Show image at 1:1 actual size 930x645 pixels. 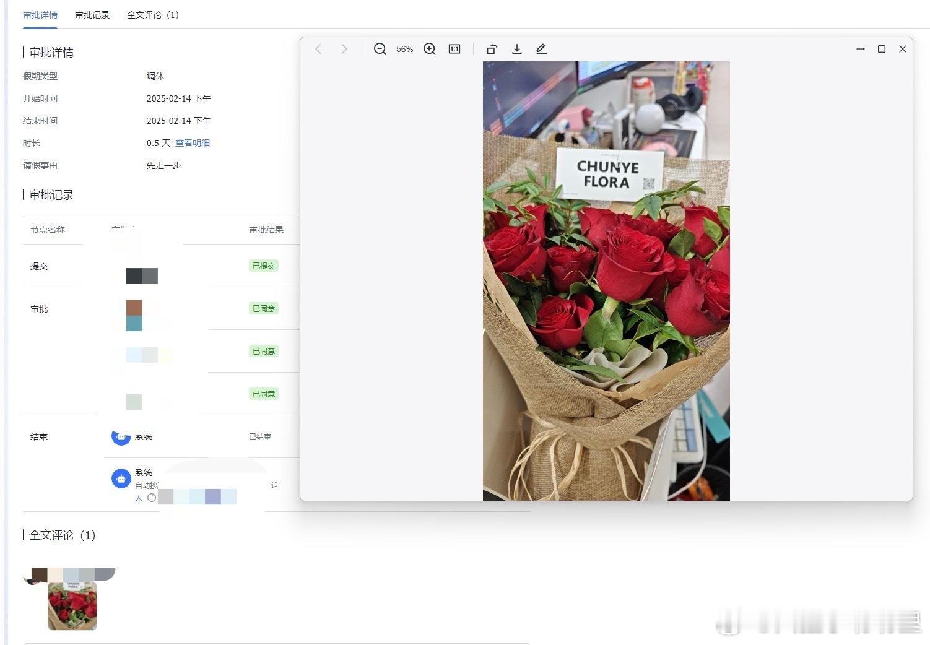coord(454,49)
